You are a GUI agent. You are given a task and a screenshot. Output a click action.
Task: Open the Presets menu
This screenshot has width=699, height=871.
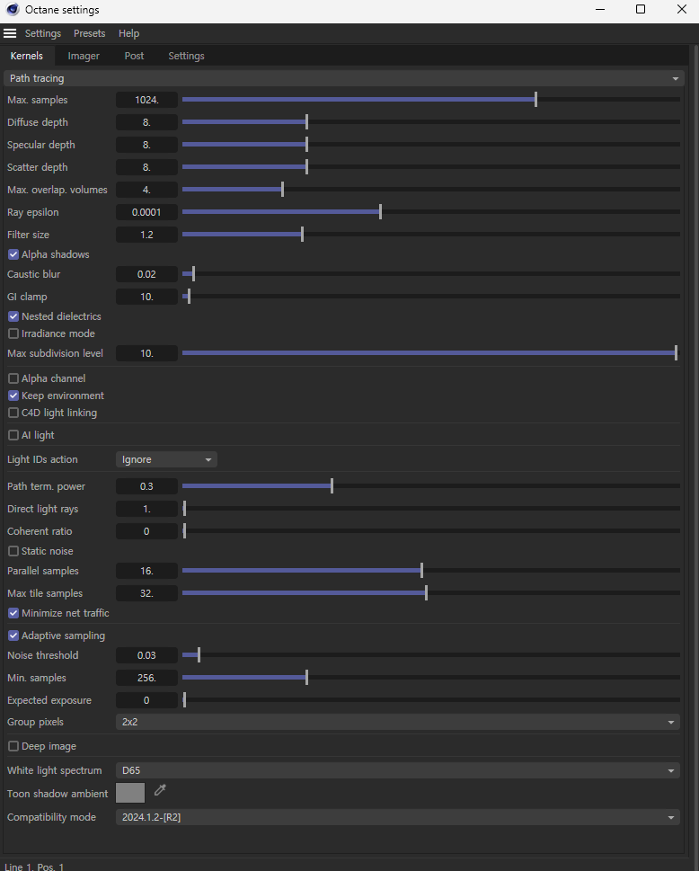pos(89,33)
